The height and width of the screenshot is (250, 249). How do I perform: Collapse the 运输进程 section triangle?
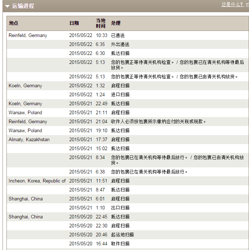click(7, 6)
